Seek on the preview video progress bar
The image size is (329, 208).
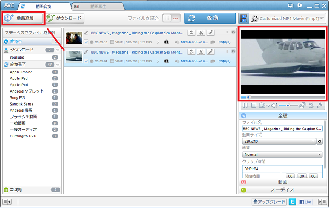tap(282, 97)
